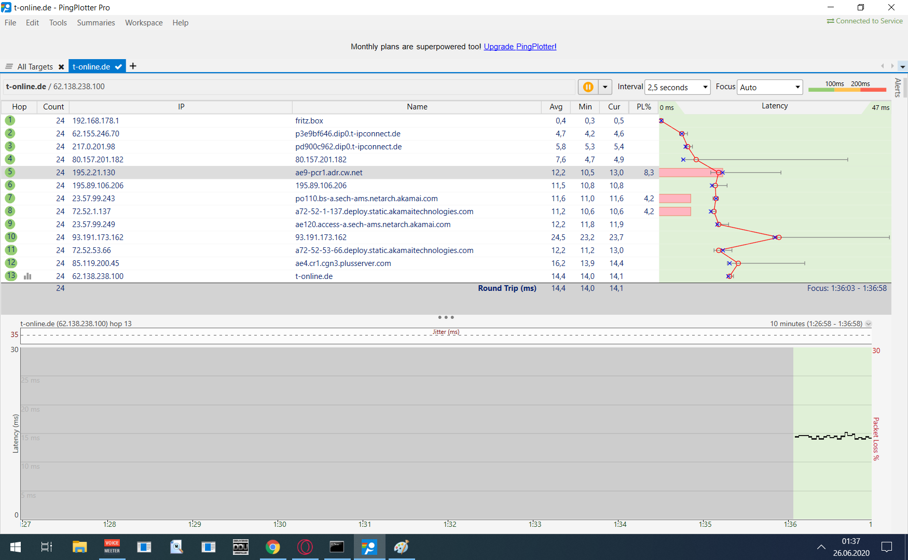Select hop 6 green circle icon
The image size is (908, 560).
click(10, 185)
